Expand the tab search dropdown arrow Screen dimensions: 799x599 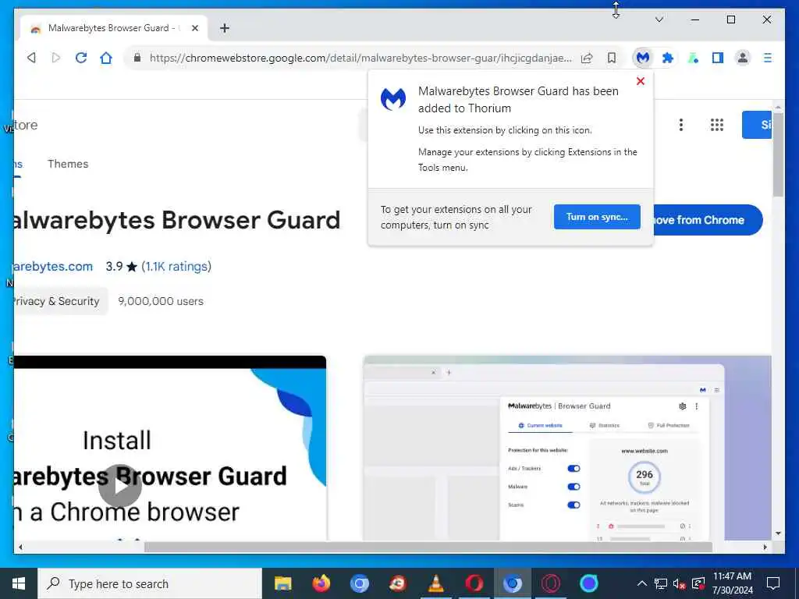click(x=659, y=19)
